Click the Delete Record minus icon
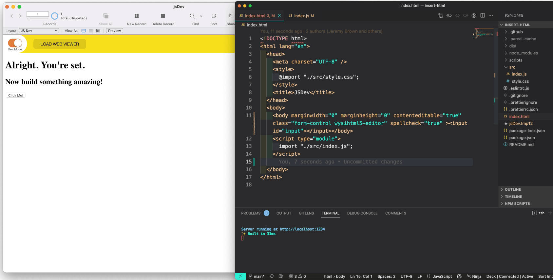Image resolution: width=553 pixels, height=280 pixels. pos(163,16)
